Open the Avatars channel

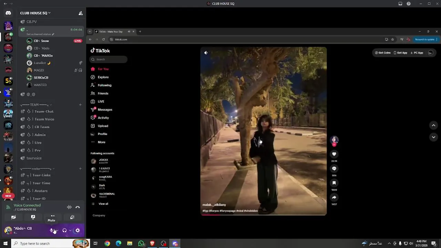pos(51,191)
